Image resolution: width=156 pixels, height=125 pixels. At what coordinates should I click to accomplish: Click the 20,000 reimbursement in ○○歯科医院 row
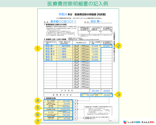tap(106, 46)
